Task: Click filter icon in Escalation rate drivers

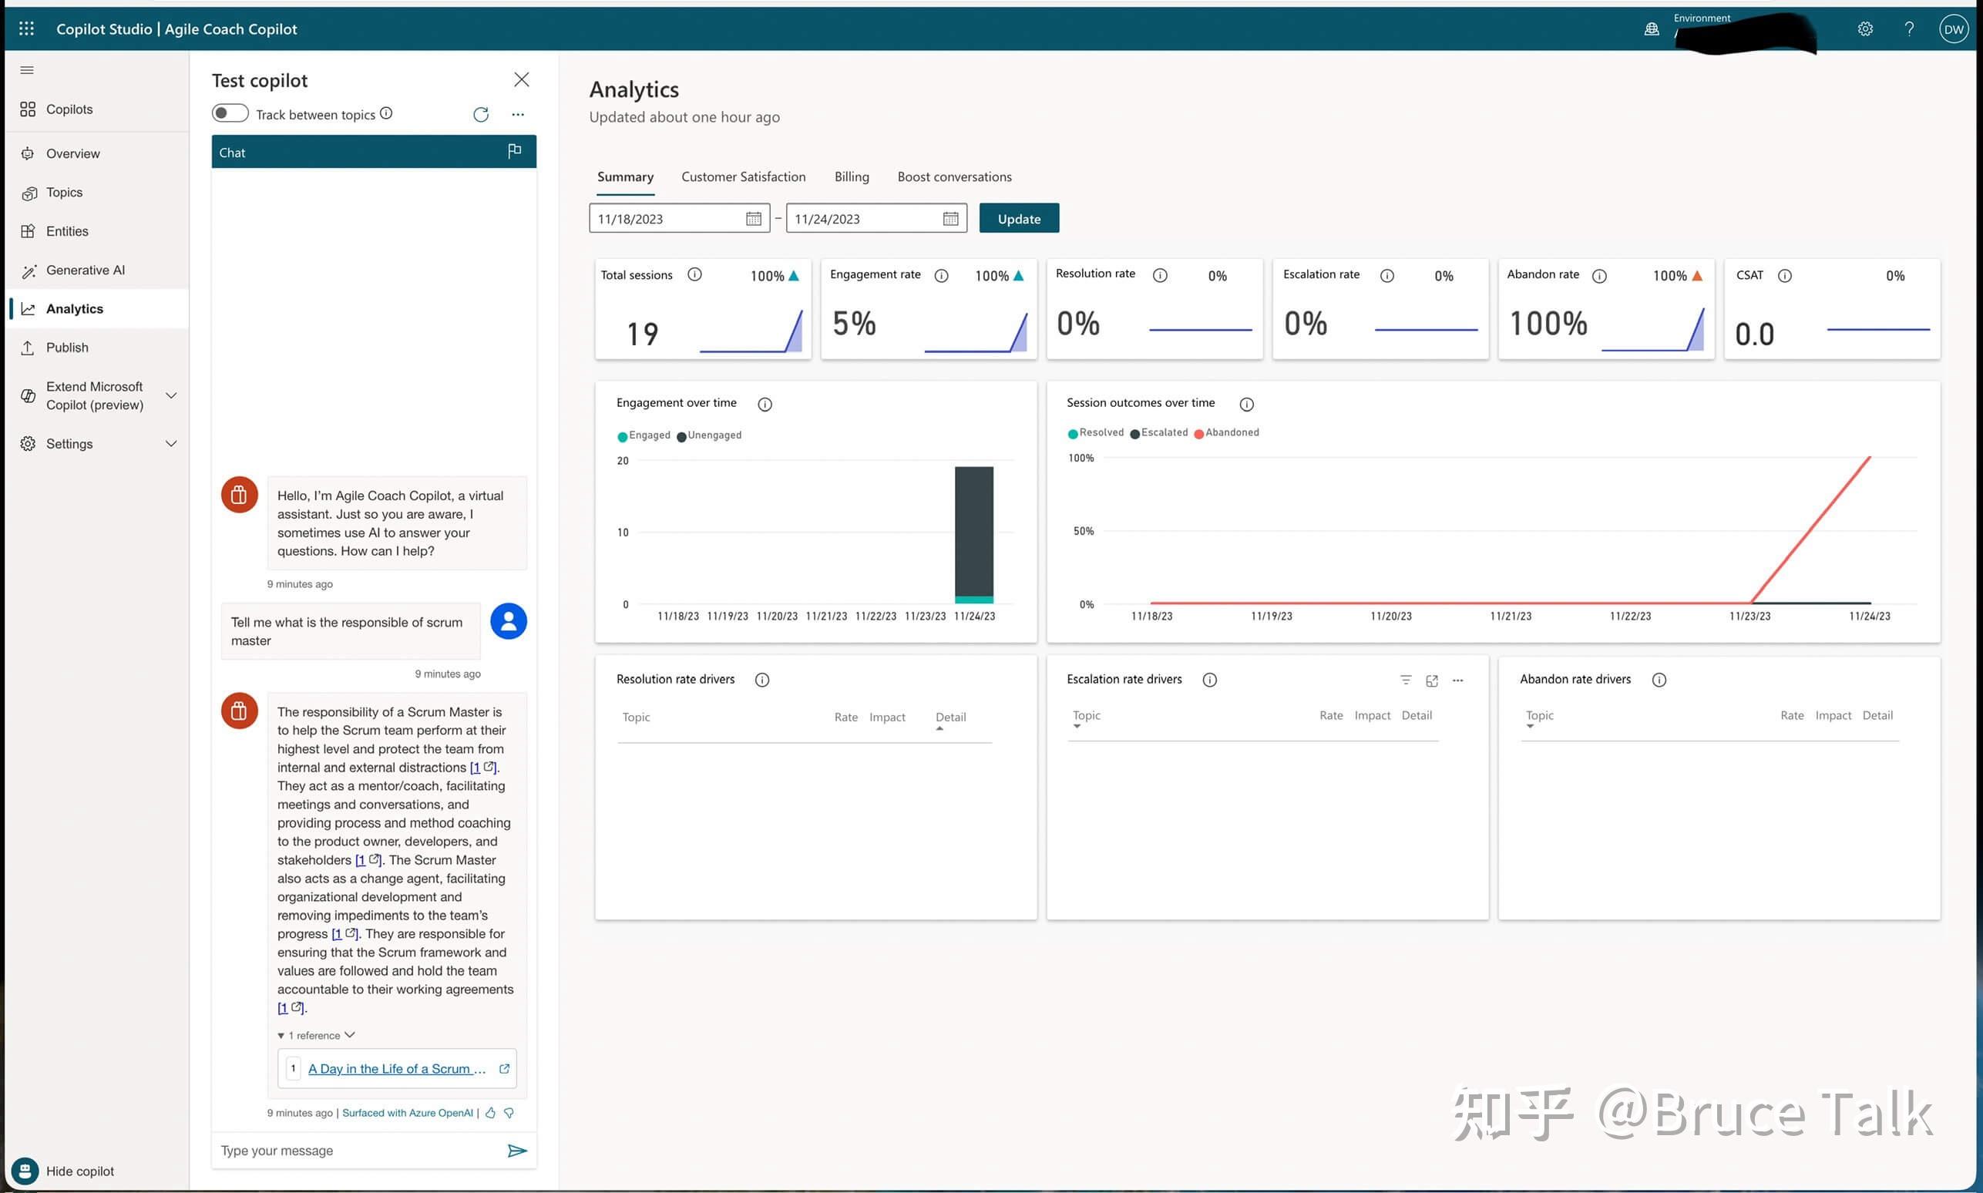Action: 1406,680
